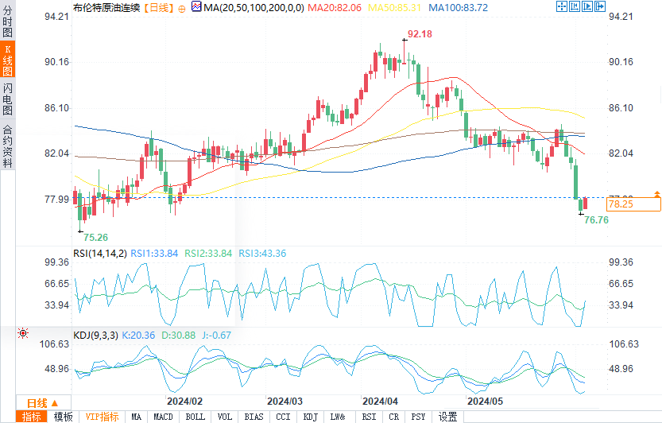Click the 92.18 high price label
662x423 pixels.
(420, 34)
